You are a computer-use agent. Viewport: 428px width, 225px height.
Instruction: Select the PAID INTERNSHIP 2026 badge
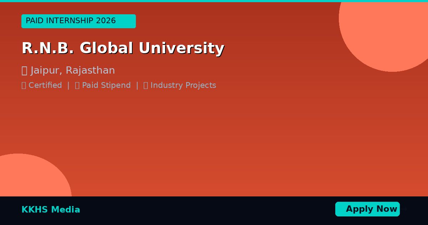[78, 21]
